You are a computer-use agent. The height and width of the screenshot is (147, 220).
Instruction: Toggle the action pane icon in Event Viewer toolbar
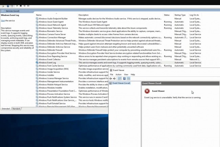click(128, 79)
